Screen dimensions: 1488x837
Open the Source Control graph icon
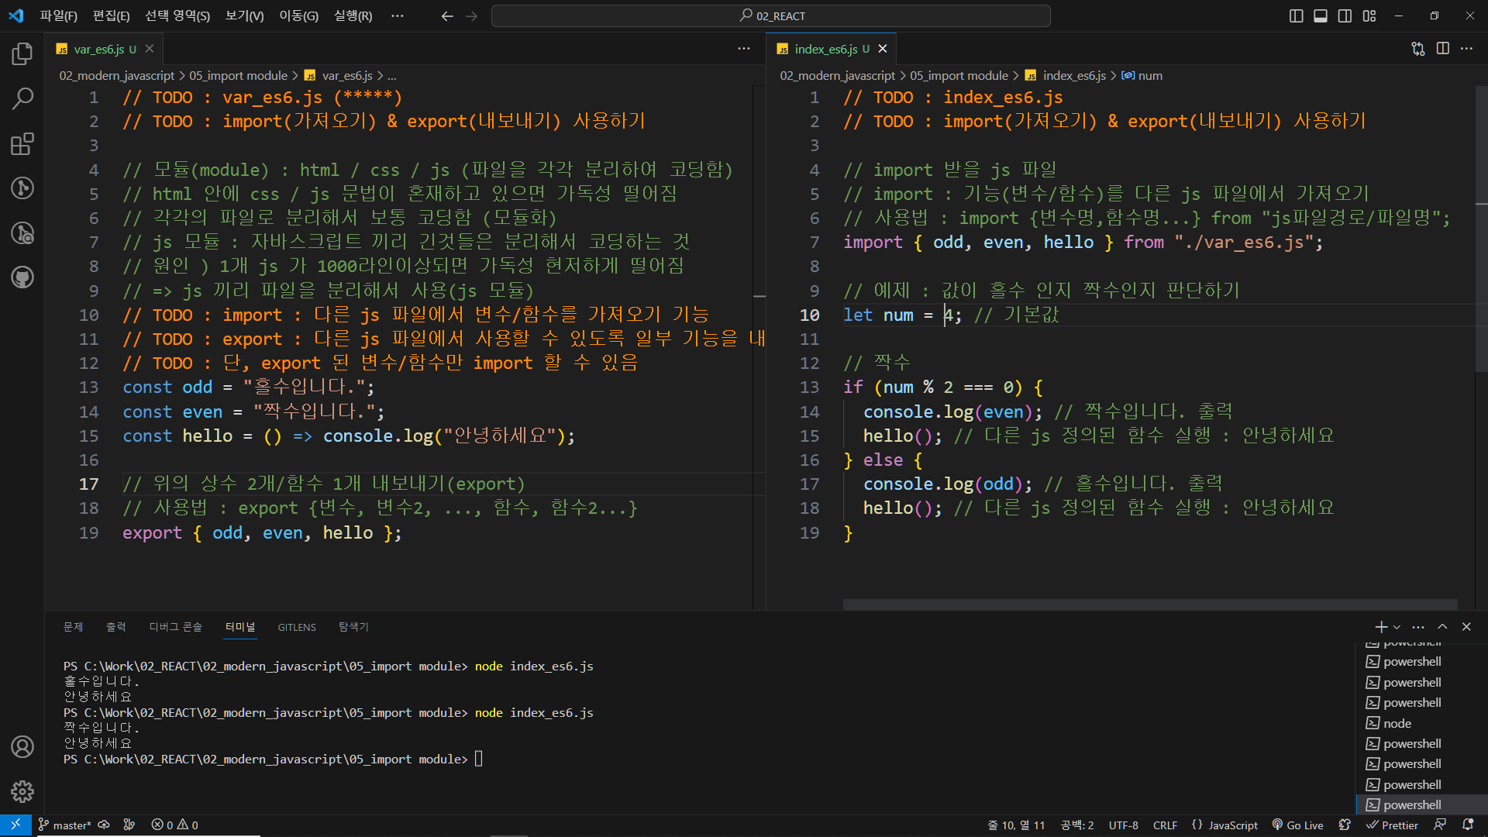pos(22,188)
